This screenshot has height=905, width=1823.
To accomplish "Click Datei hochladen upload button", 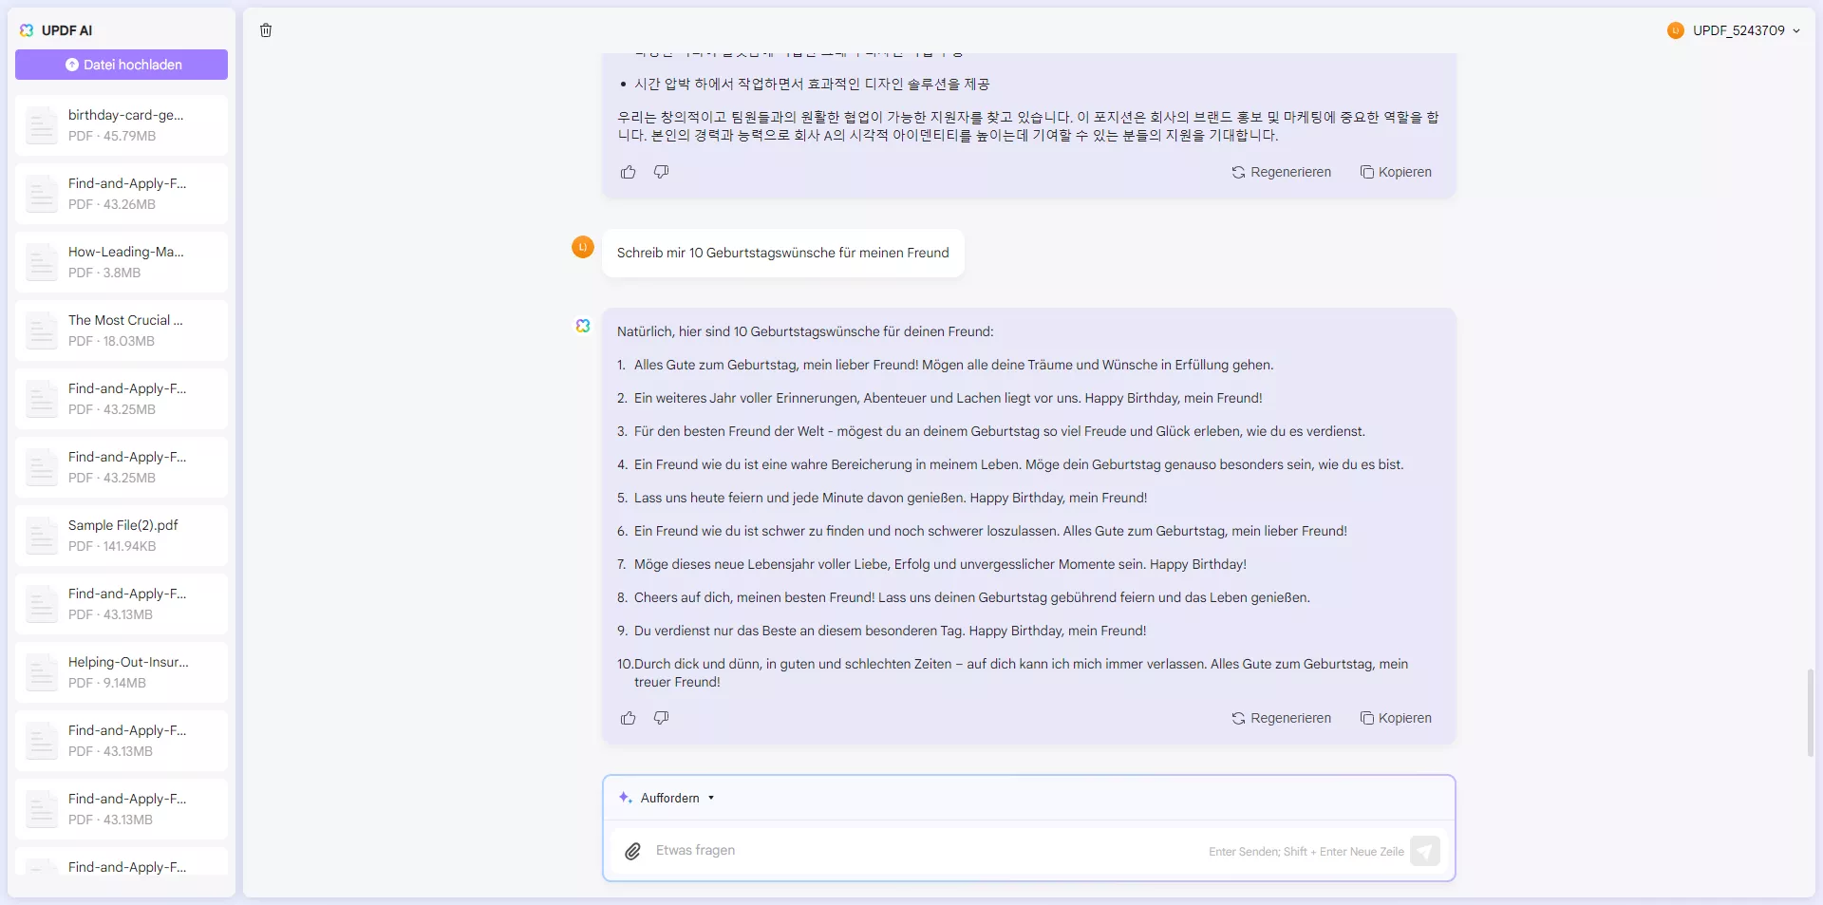I will (122, 65).
